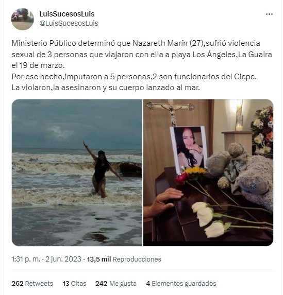Open the left beach photo

point(77,172)
